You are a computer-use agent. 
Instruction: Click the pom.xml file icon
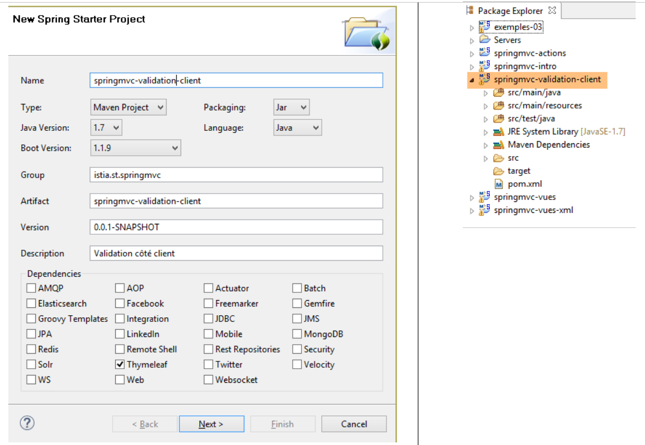pyautogui.click(x=499, y=184)
